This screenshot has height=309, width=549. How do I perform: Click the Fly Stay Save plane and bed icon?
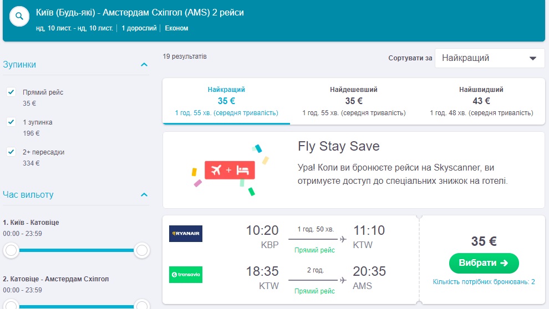coord(230,170)
